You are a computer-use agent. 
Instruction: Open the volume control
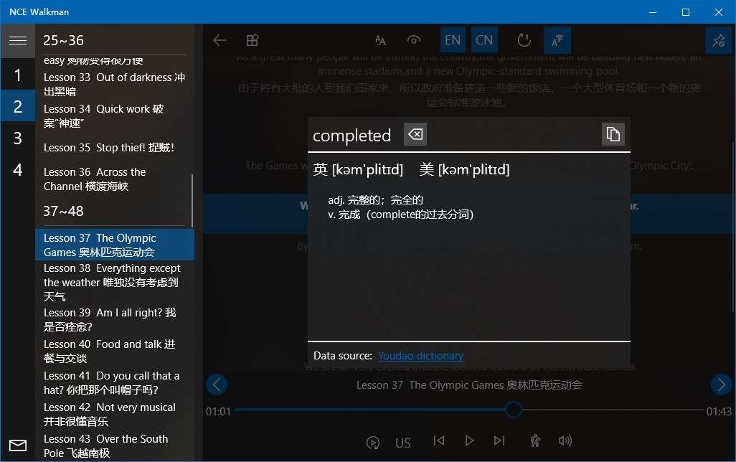(x=565, y=440)
